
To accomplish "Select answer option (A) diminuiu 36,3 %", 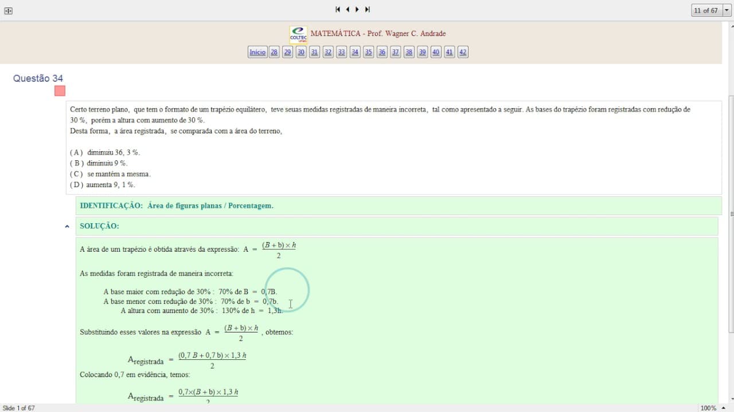I will point(105,152).
